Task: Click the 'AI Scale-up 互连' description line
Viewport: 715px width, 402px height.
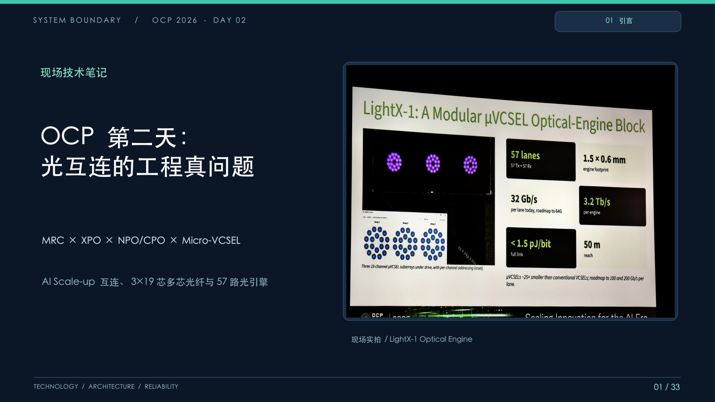Action: point(155,282)
